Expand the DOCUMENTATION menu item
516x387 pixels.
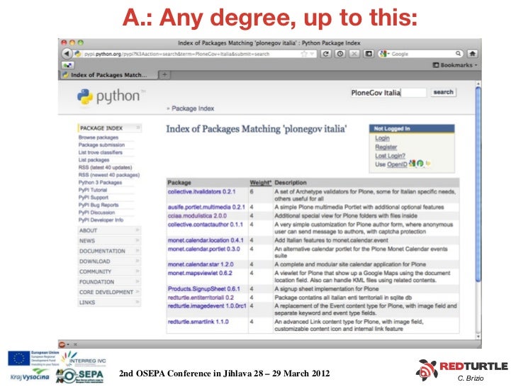(110, 251)
